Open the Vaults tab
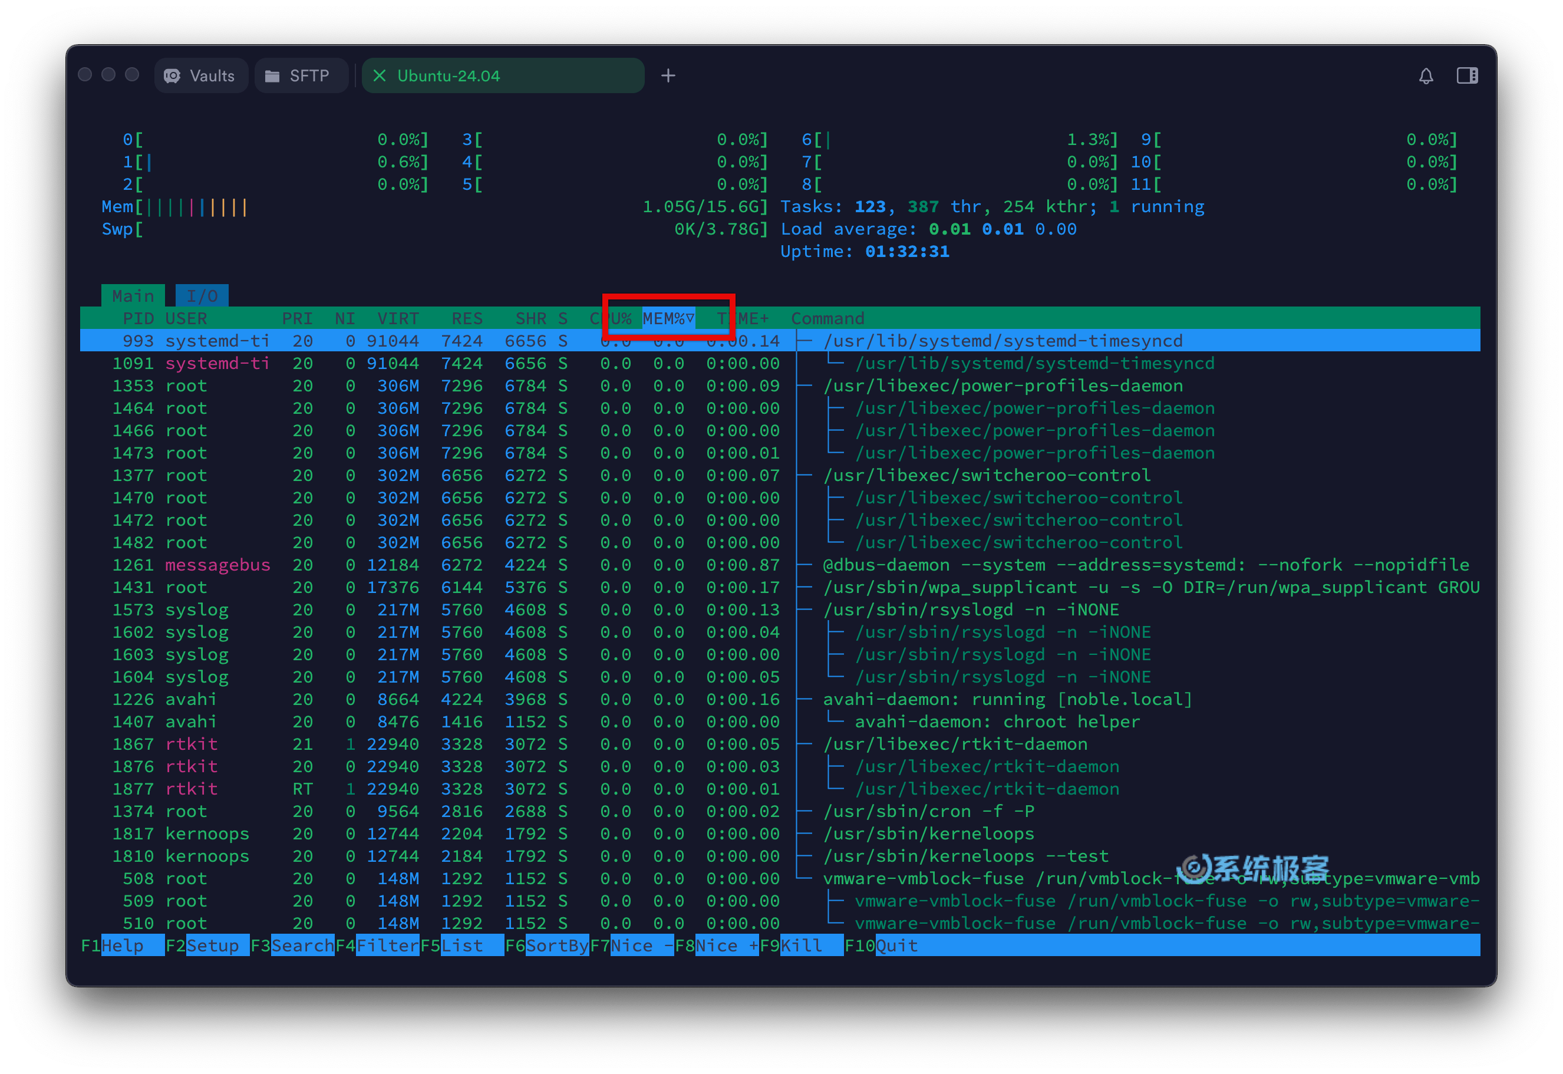 (x=200, y=75)
